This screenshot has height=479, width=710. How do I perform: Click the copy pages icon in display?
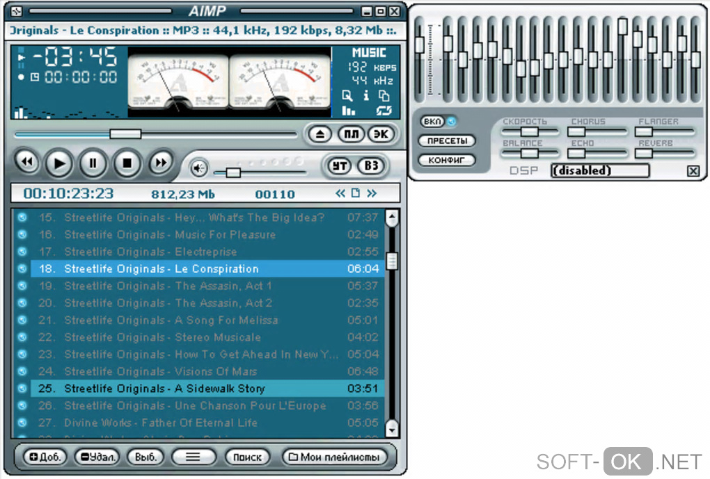click(384, 95)
